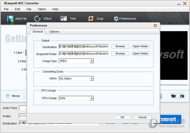Click the Add File toolbar label
The width and height of the screenshot is (190, 133).
point(21,19)
